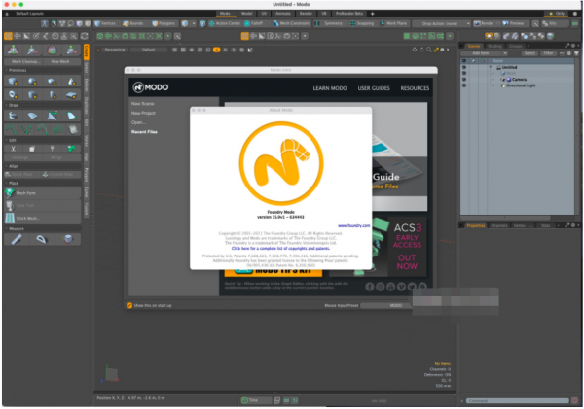Viewport: 584px width, 409px height.
Task: Open the Mesh Paint tool
Action: (43, 193)
